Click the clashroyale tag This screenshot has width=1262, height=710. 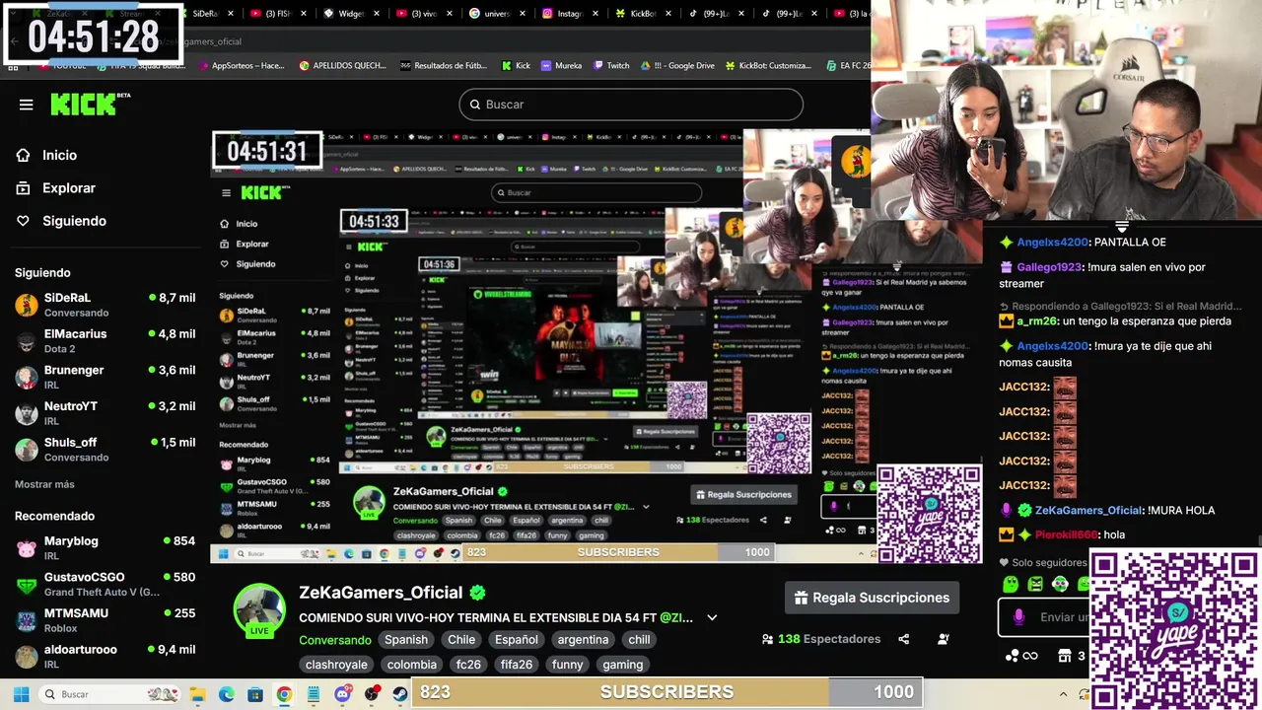click(x=336, y=665)
